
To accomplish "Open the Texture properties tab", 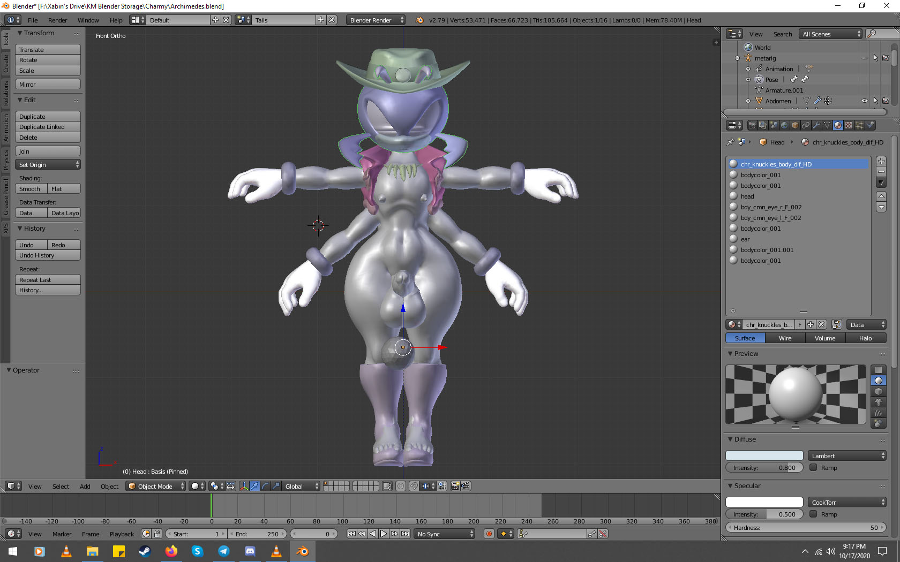I will tap(849, 125).
